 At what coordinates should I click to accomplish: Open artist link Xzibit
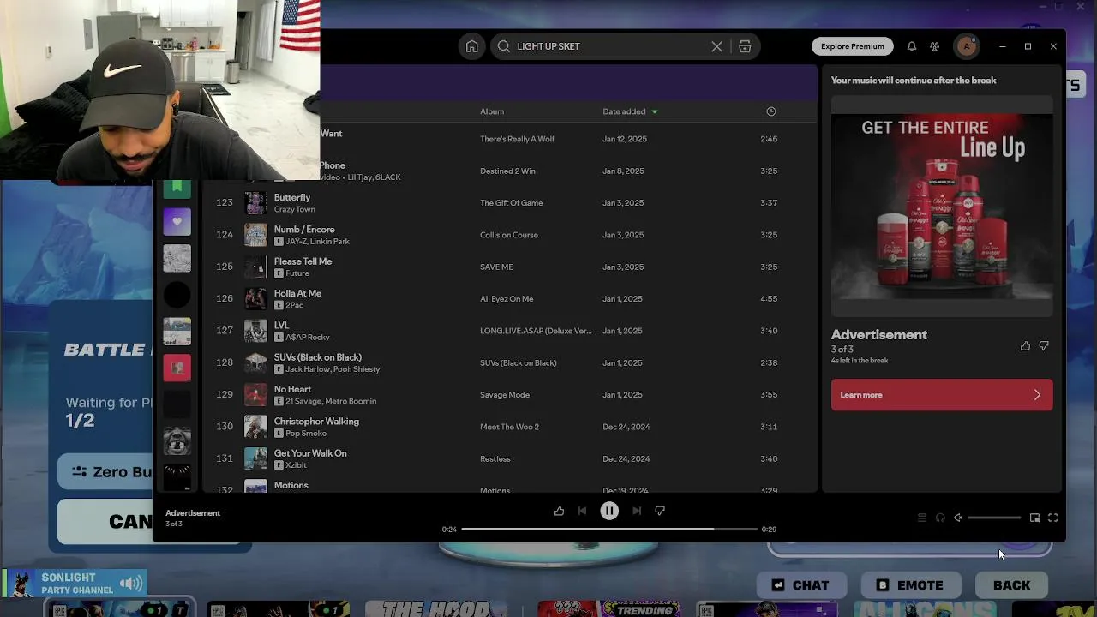[x=297, y=465]
